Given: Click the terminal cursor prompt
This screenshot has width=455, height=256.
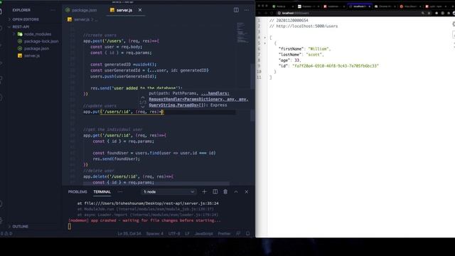Looking at the screenshot, I should click(70, 226).
